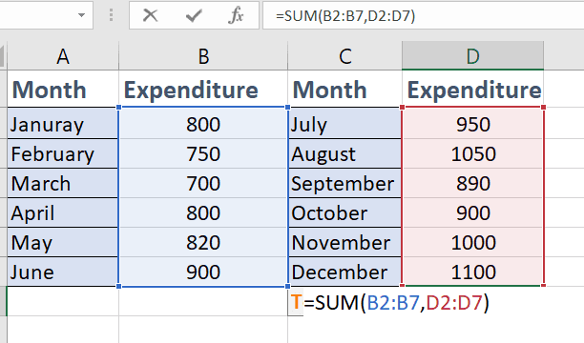Click the 890 value for September
Viewport: 584px width, 343px height.
(473, 183)
